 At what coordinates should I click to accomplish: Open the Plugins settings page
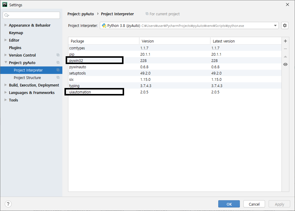[x=15, y=48]
